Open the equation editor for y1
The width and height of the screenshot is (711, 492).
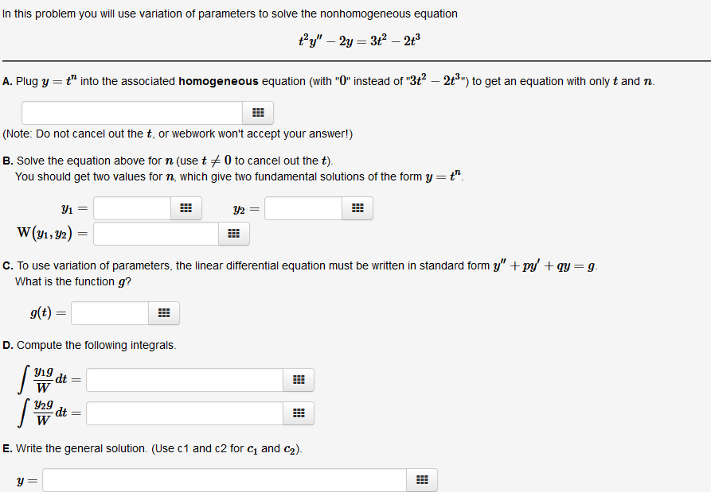(186, 207)
